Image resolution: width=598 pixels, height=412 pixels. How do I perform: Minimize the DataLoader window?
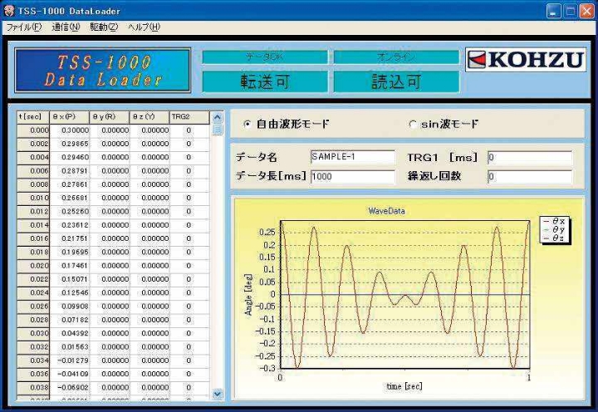point(553,11)
